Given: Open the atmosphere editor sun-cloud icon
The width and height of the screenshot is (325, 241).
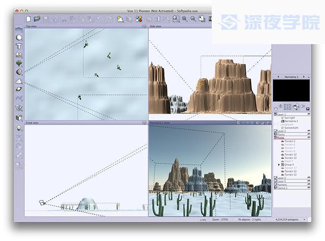Looking at the screenshot, I should 120,19.
